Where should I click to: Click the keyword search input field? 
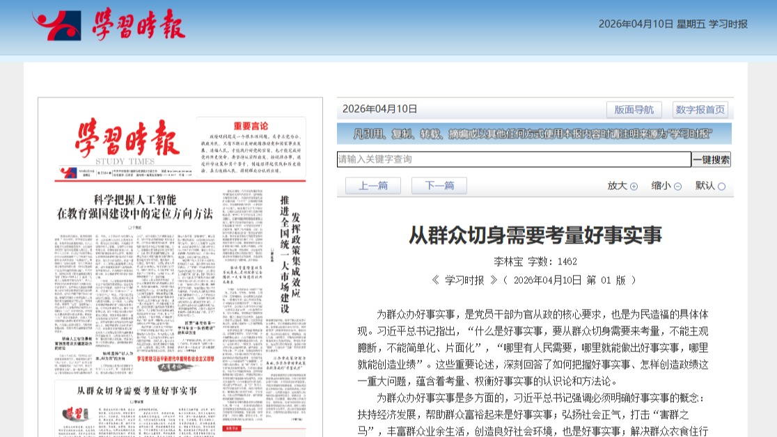(514, 159)
